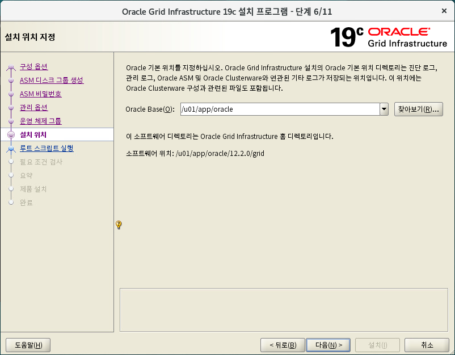The width and height of the screenshot is (455, 355).
Task: Click the 제품 설치 step label
Action: pyautogui.click(x=33, y=189)
